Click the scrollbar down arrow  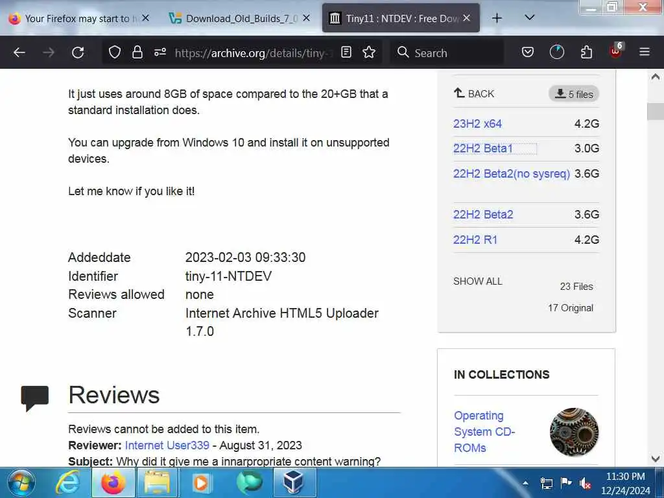click(656, 458)
